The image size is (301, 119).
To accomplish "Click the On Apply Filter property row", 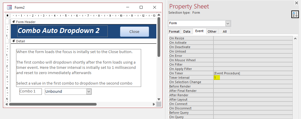I will tap(230, 69).
